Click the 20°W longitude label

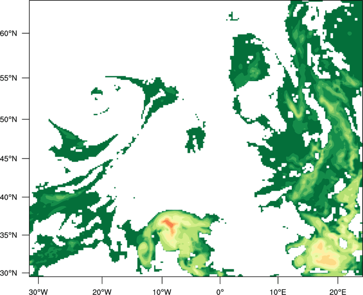click(x=102, y=292)
